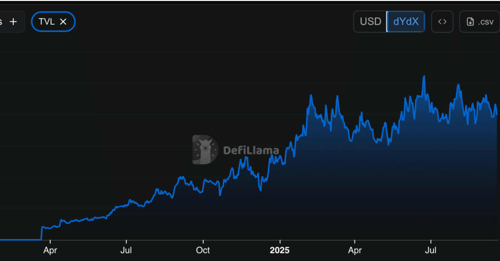
Task: Download chart data as .csv
Action: tap(480, 22)
